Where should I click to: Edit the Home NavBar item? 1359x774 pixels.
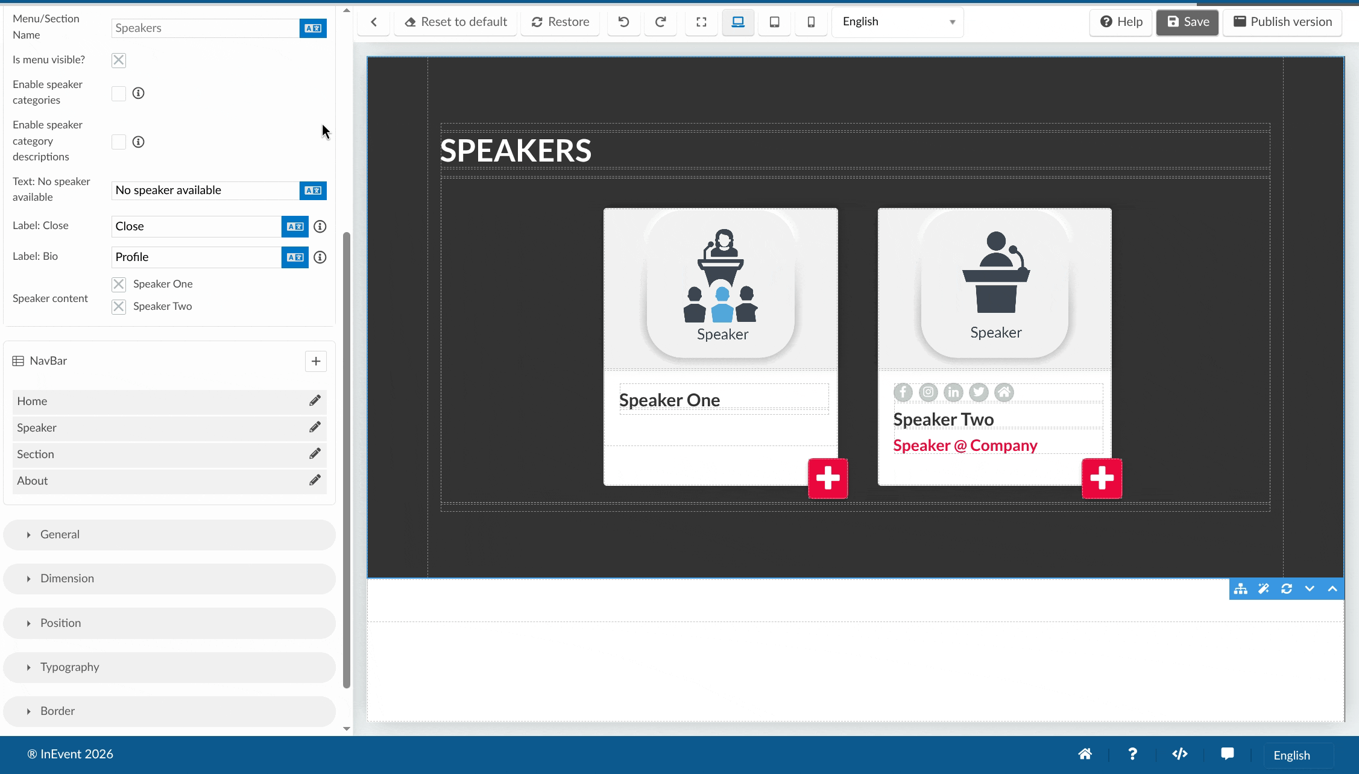[315, 401]
